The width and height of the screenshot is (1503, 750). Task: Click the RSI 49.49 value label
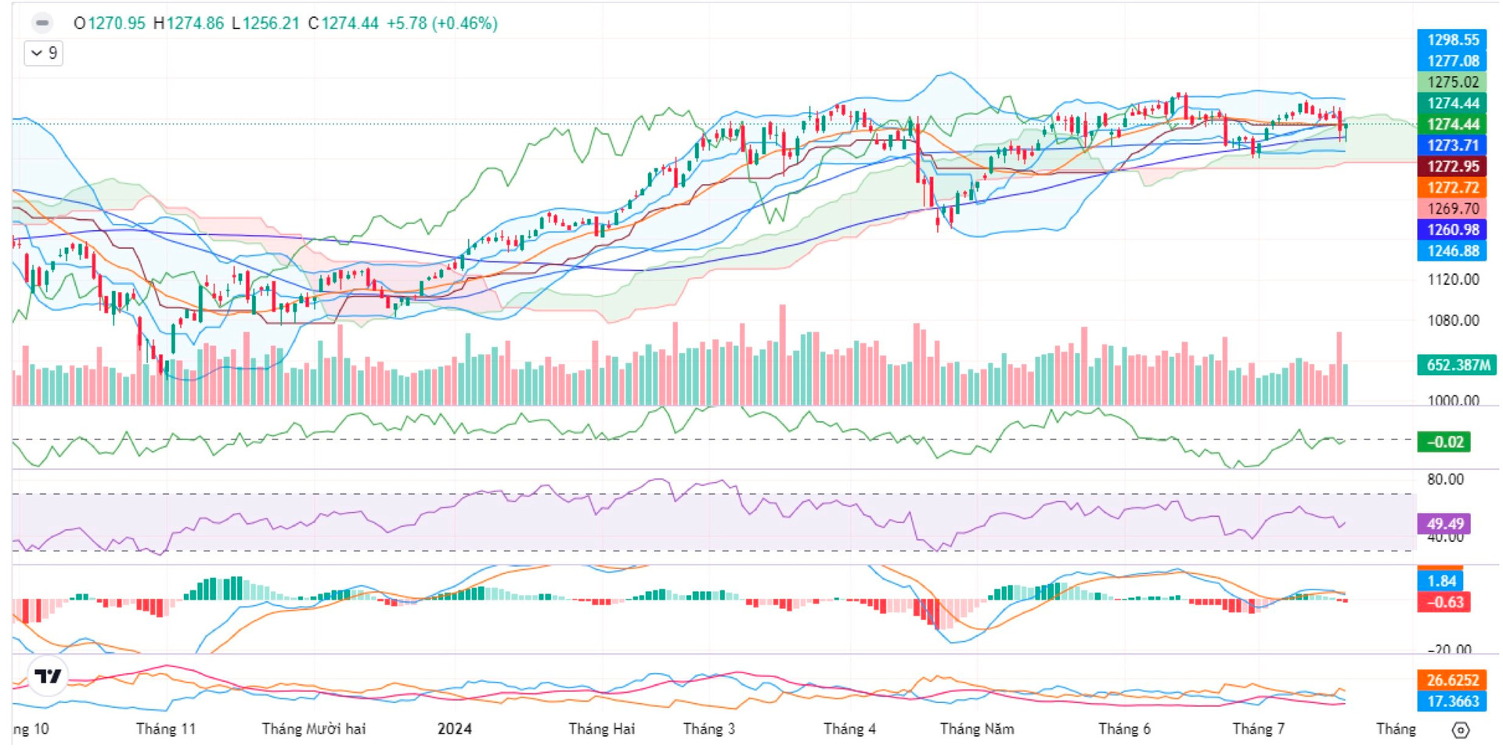pyautogui.click(x=1444, y=524)
